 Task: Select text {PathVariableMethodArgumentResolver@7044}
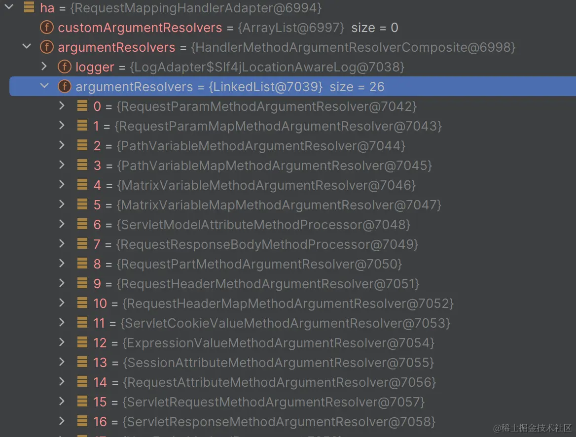261,146
